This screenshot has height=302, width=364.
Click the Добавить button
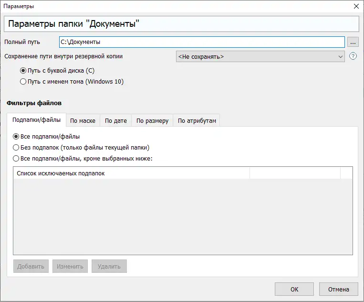[31, 266]
